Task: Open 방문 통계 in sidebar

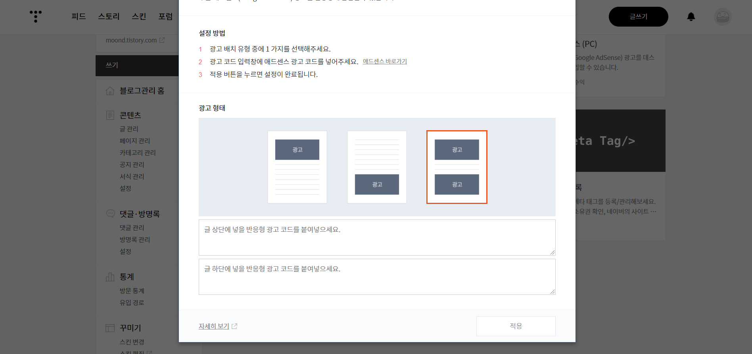Action: (132, 291)
